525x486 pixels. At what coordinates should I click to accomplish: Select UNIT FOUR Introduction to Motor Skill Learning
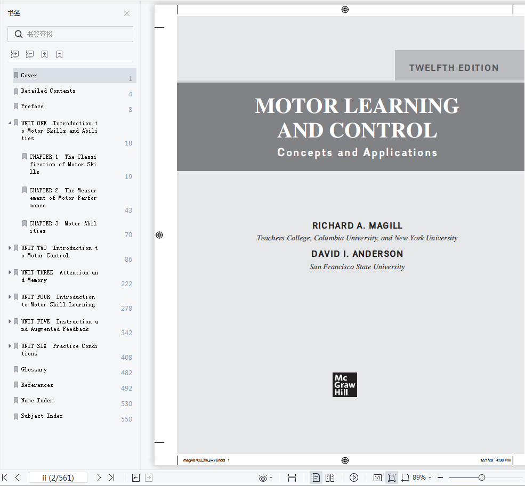pos(58,300)
